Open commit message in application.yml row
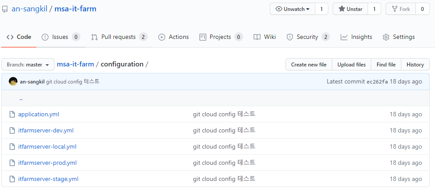 point(224,114)
